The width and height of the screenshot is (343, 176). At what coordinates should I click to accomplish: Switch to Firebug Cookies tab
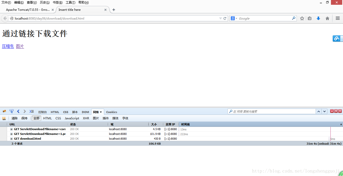(x=111, y=112)
